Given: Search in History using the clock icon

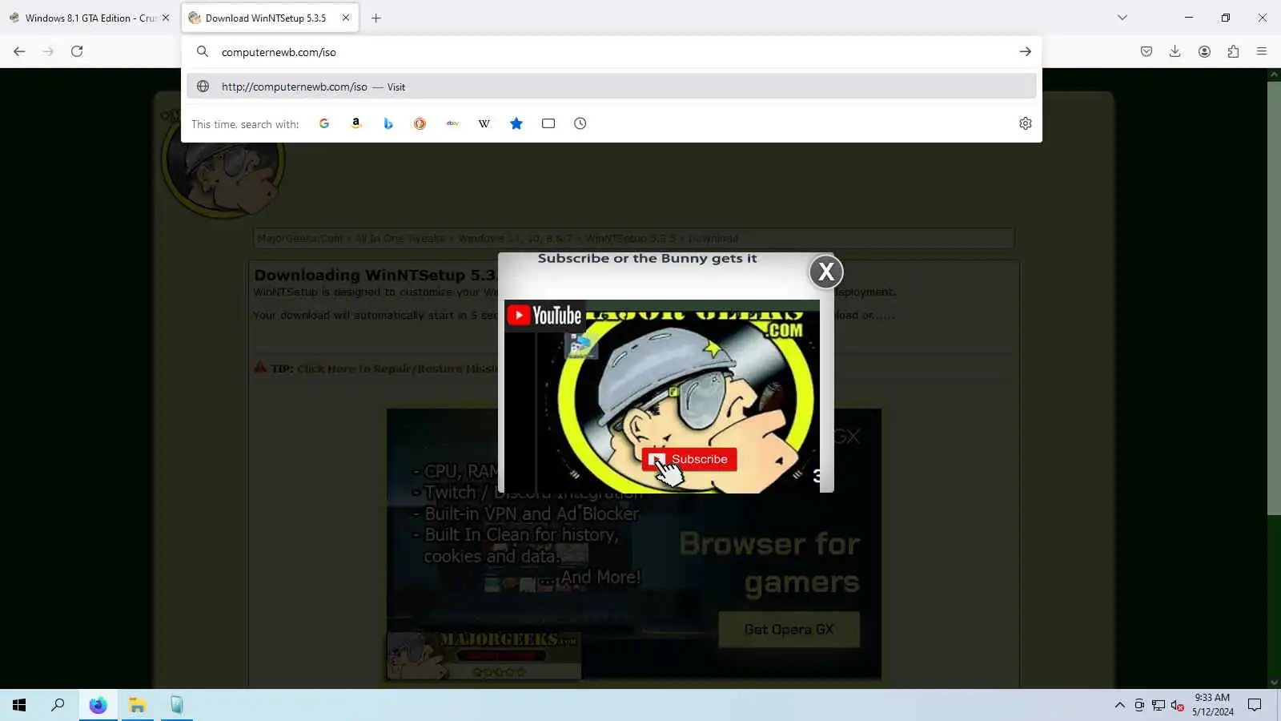Looking at the screenshot, I should [580, 123].
